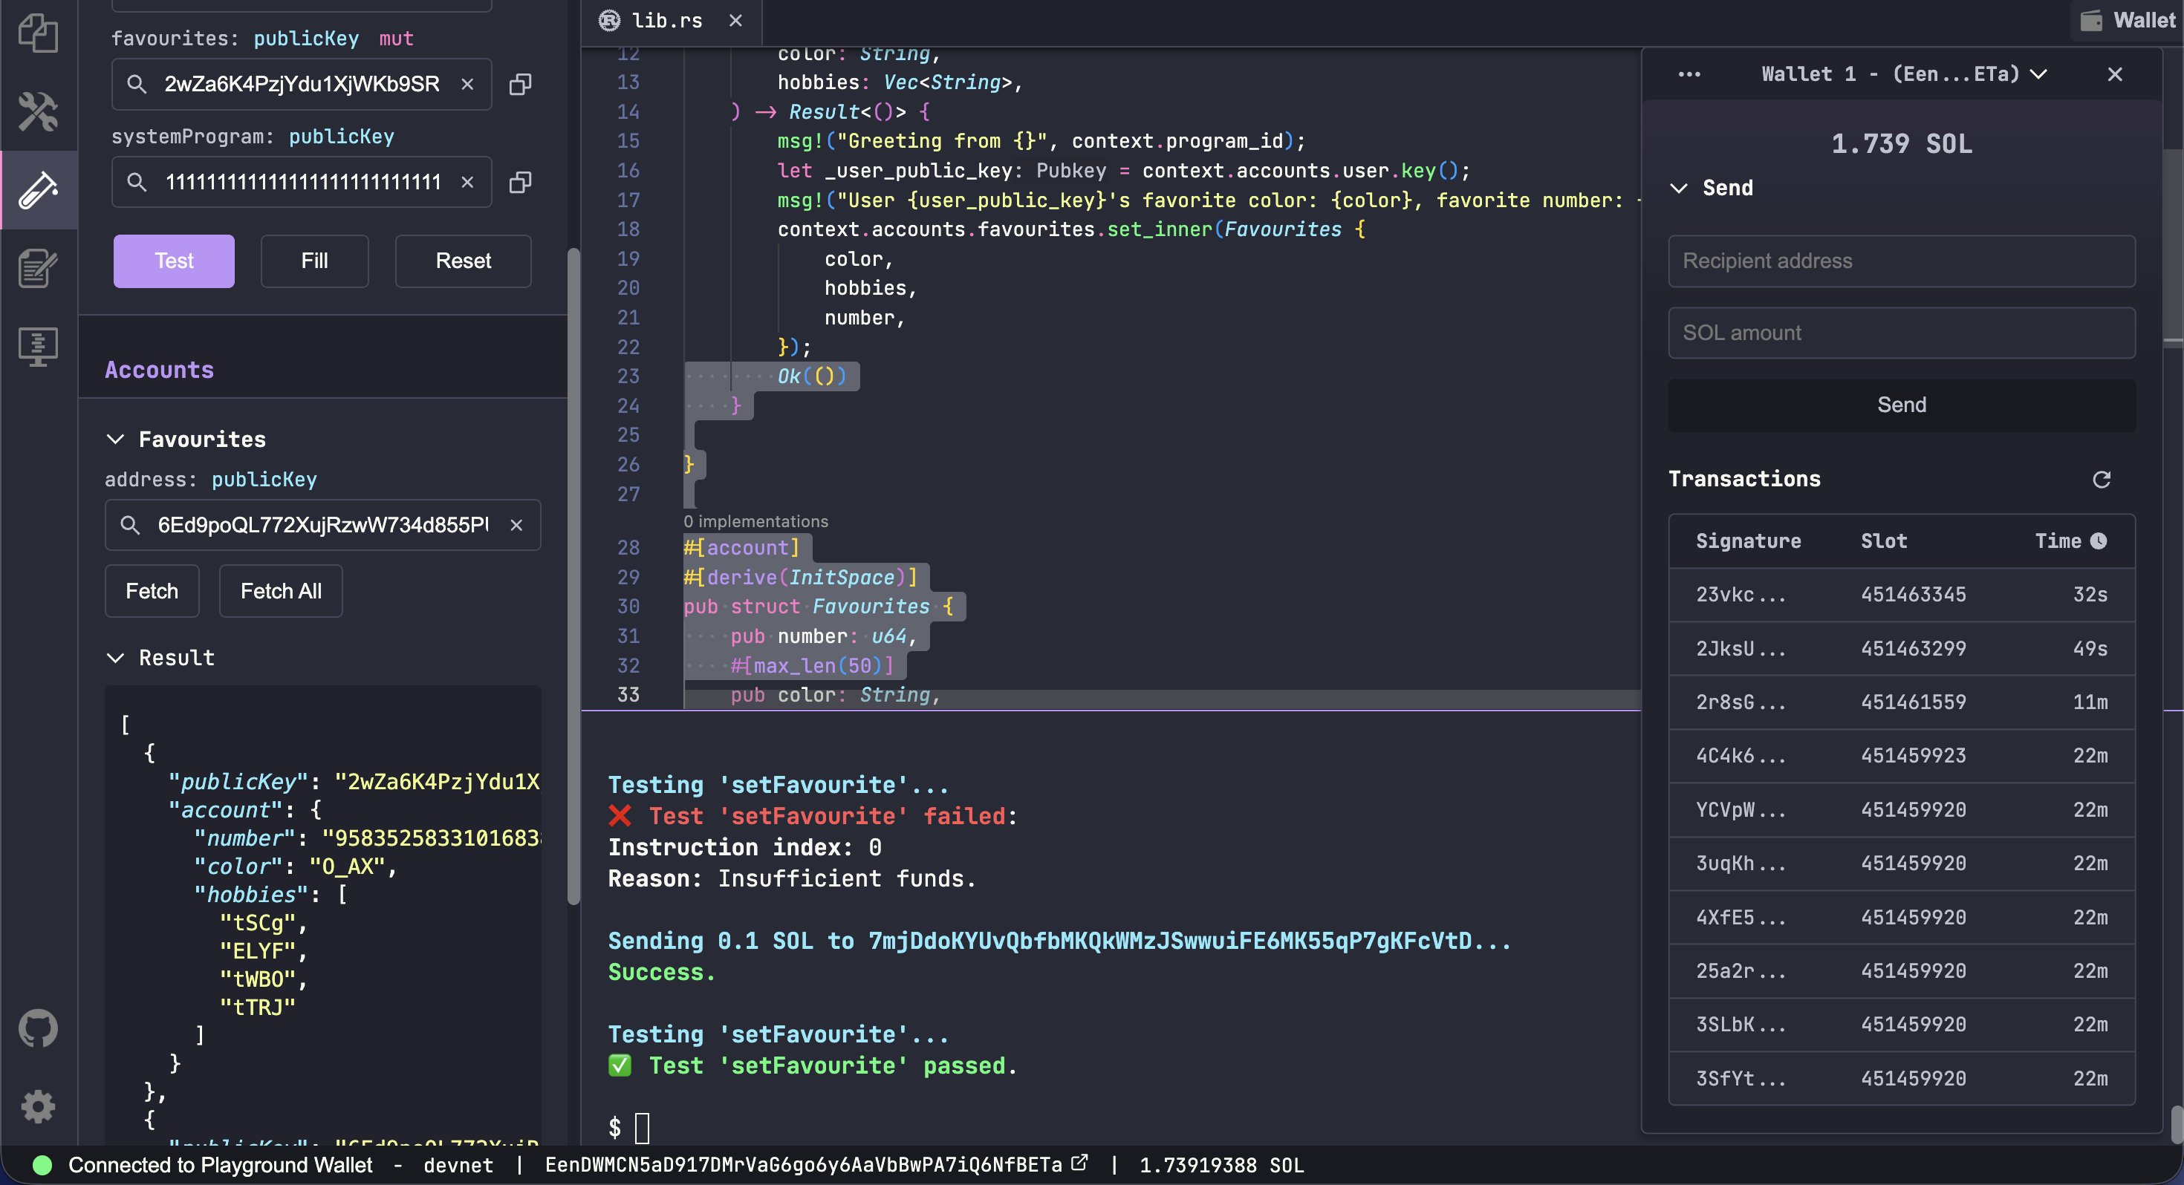Collapse the Favourites accounts section

[115, 439]
